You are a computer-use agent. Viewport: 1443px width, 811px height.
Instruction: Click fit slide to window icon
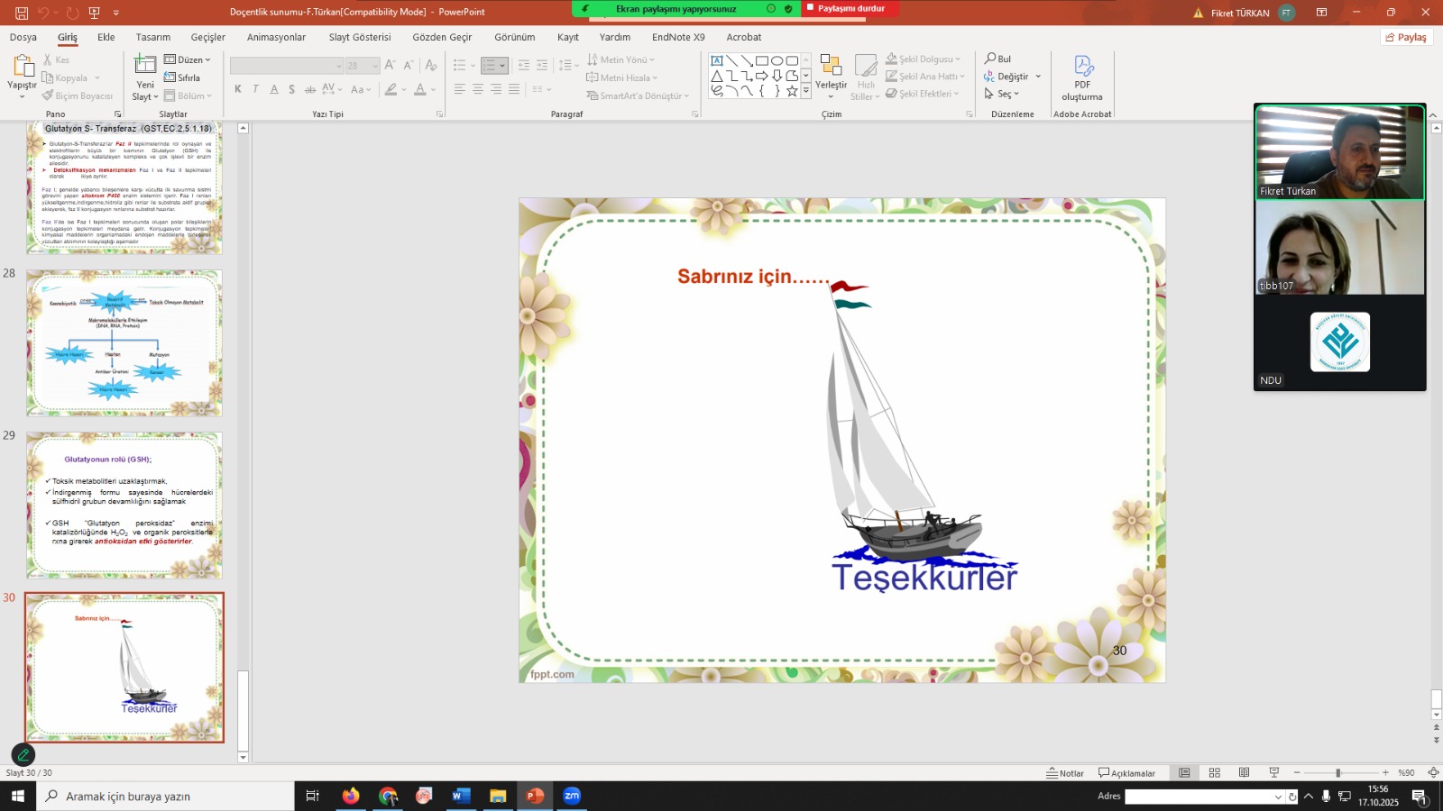pyautogui.click(x=1432, y=773)
